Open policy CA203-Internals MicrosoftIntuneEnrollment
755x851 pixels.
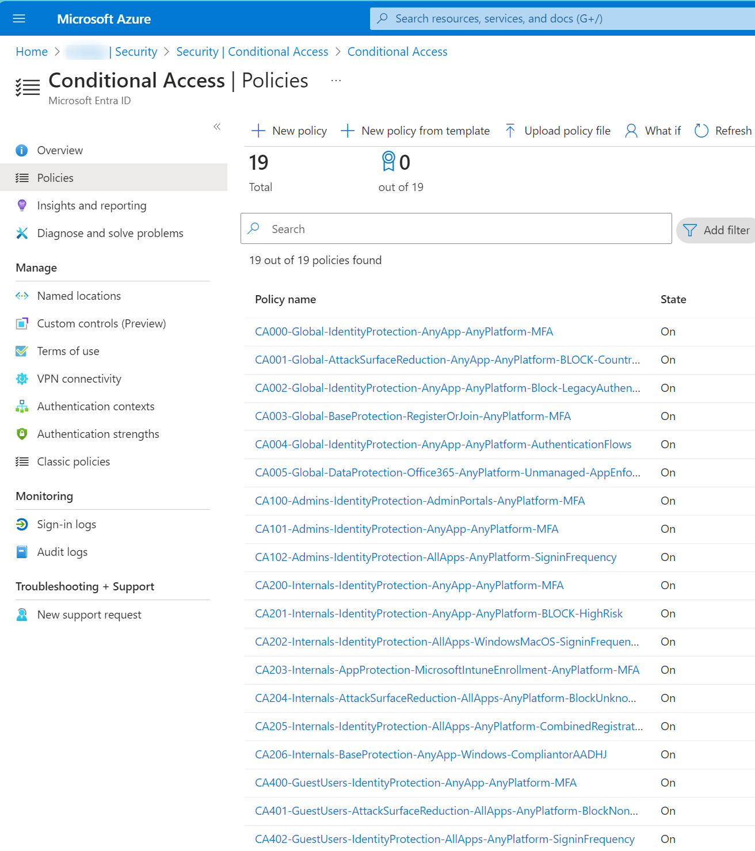[447, 670]
